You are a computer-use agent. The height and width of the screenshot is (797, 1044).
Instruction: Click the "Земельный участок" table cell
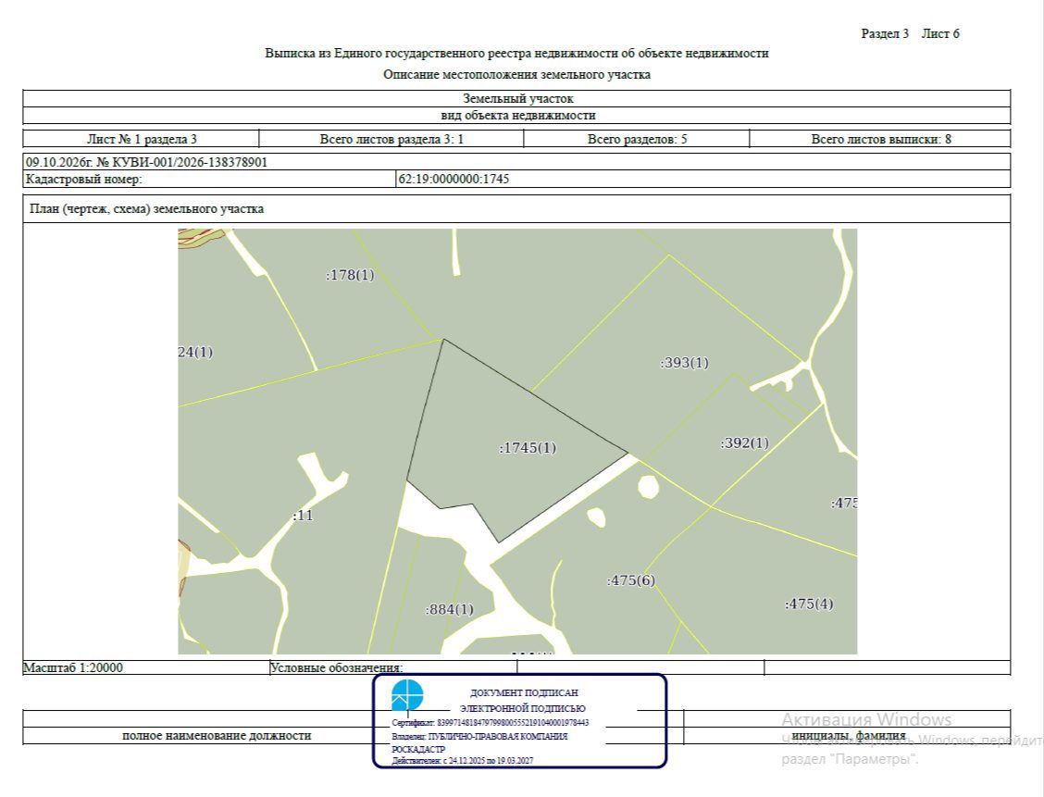[x=516, y=98]
